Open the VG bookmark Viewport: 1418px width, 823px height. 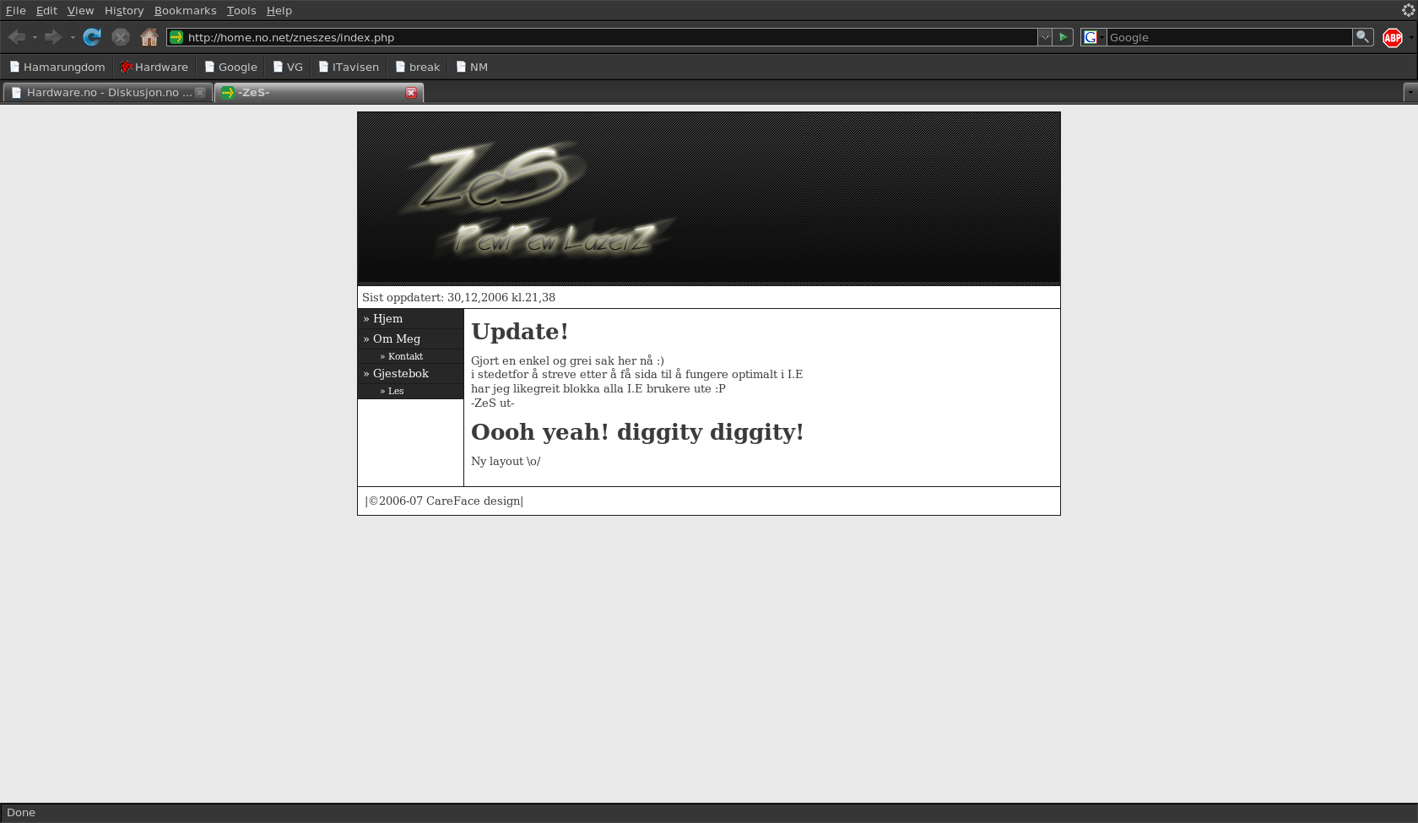click(x=288, y=67)
